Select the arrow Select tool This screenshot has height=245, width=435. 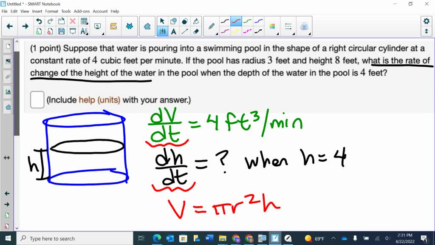tap(162, 20)
